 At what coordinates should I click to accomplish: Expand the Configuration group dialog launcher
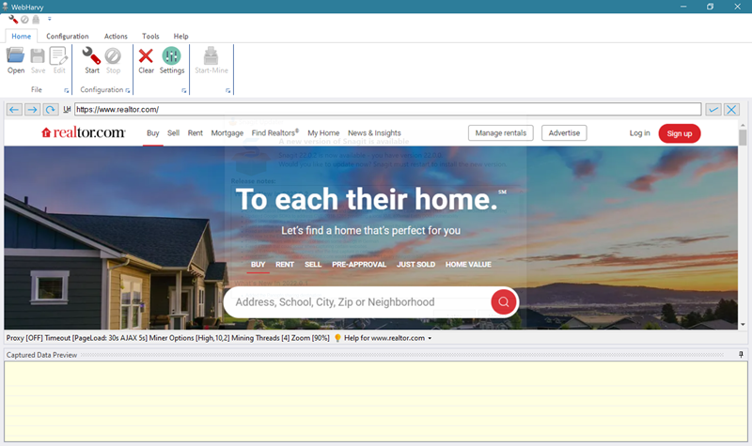(127, 90)
